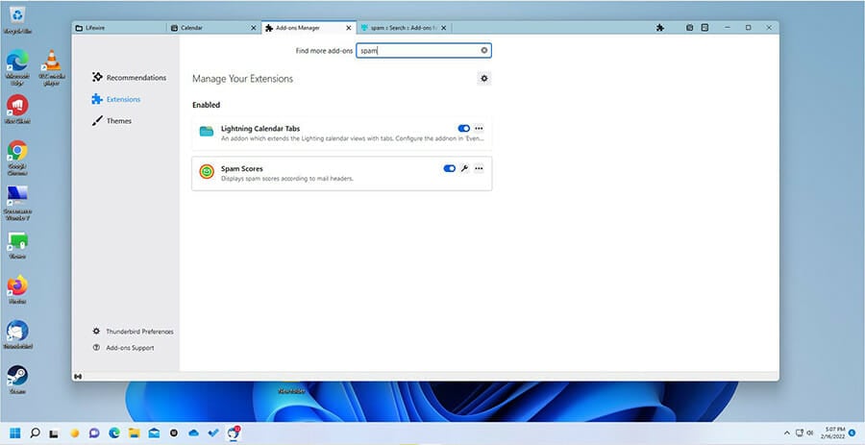Image resolution: width=865 pixels, height=445 pixels.
Task: Switch to the Lifewire tab
Action: pos(119,28)
